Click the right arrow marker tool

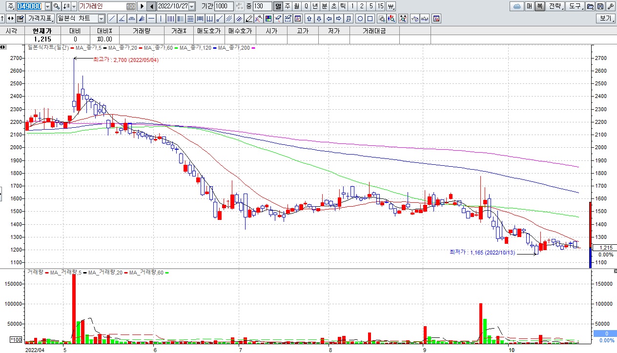coord(338,19)
